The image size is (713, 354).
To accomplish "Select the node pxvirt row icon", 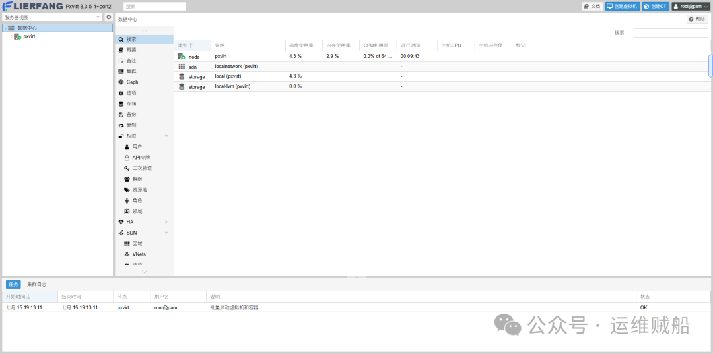I will coord(182,57).
